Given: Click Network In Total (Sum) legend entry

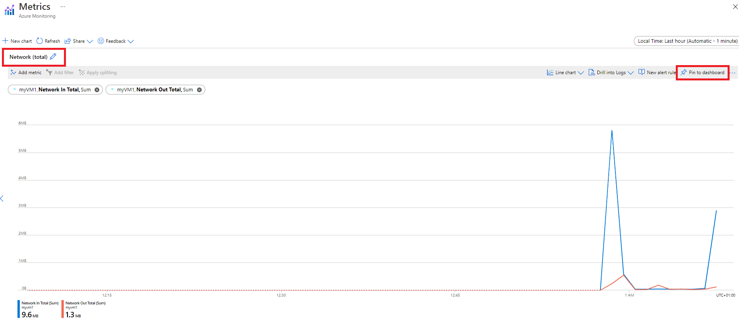Looking at the screenshot, I should (40, 303).
